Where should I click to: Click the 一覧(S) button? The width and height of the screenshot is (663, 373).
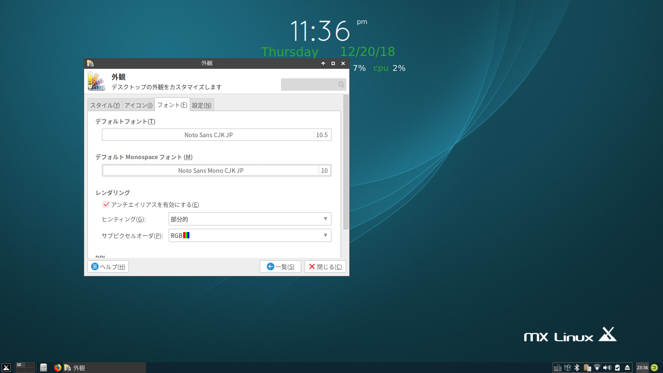[x=281, y=266]
